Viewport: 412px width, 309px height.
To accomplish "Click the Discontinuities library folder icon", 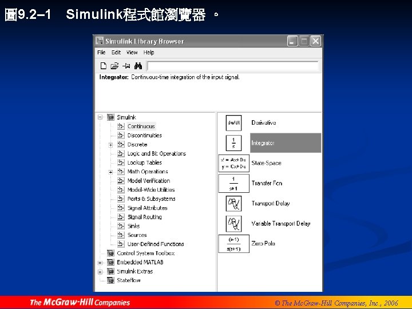I will (121, 135).
